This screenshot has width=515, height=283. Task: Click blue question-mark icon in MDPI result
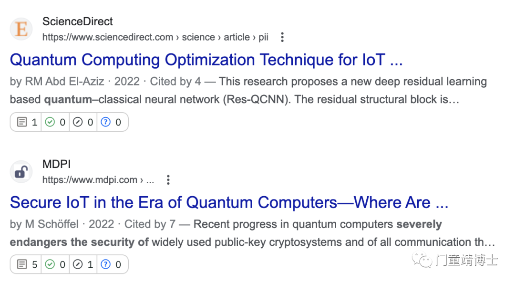pyautogui.click(x=105, y=264)
